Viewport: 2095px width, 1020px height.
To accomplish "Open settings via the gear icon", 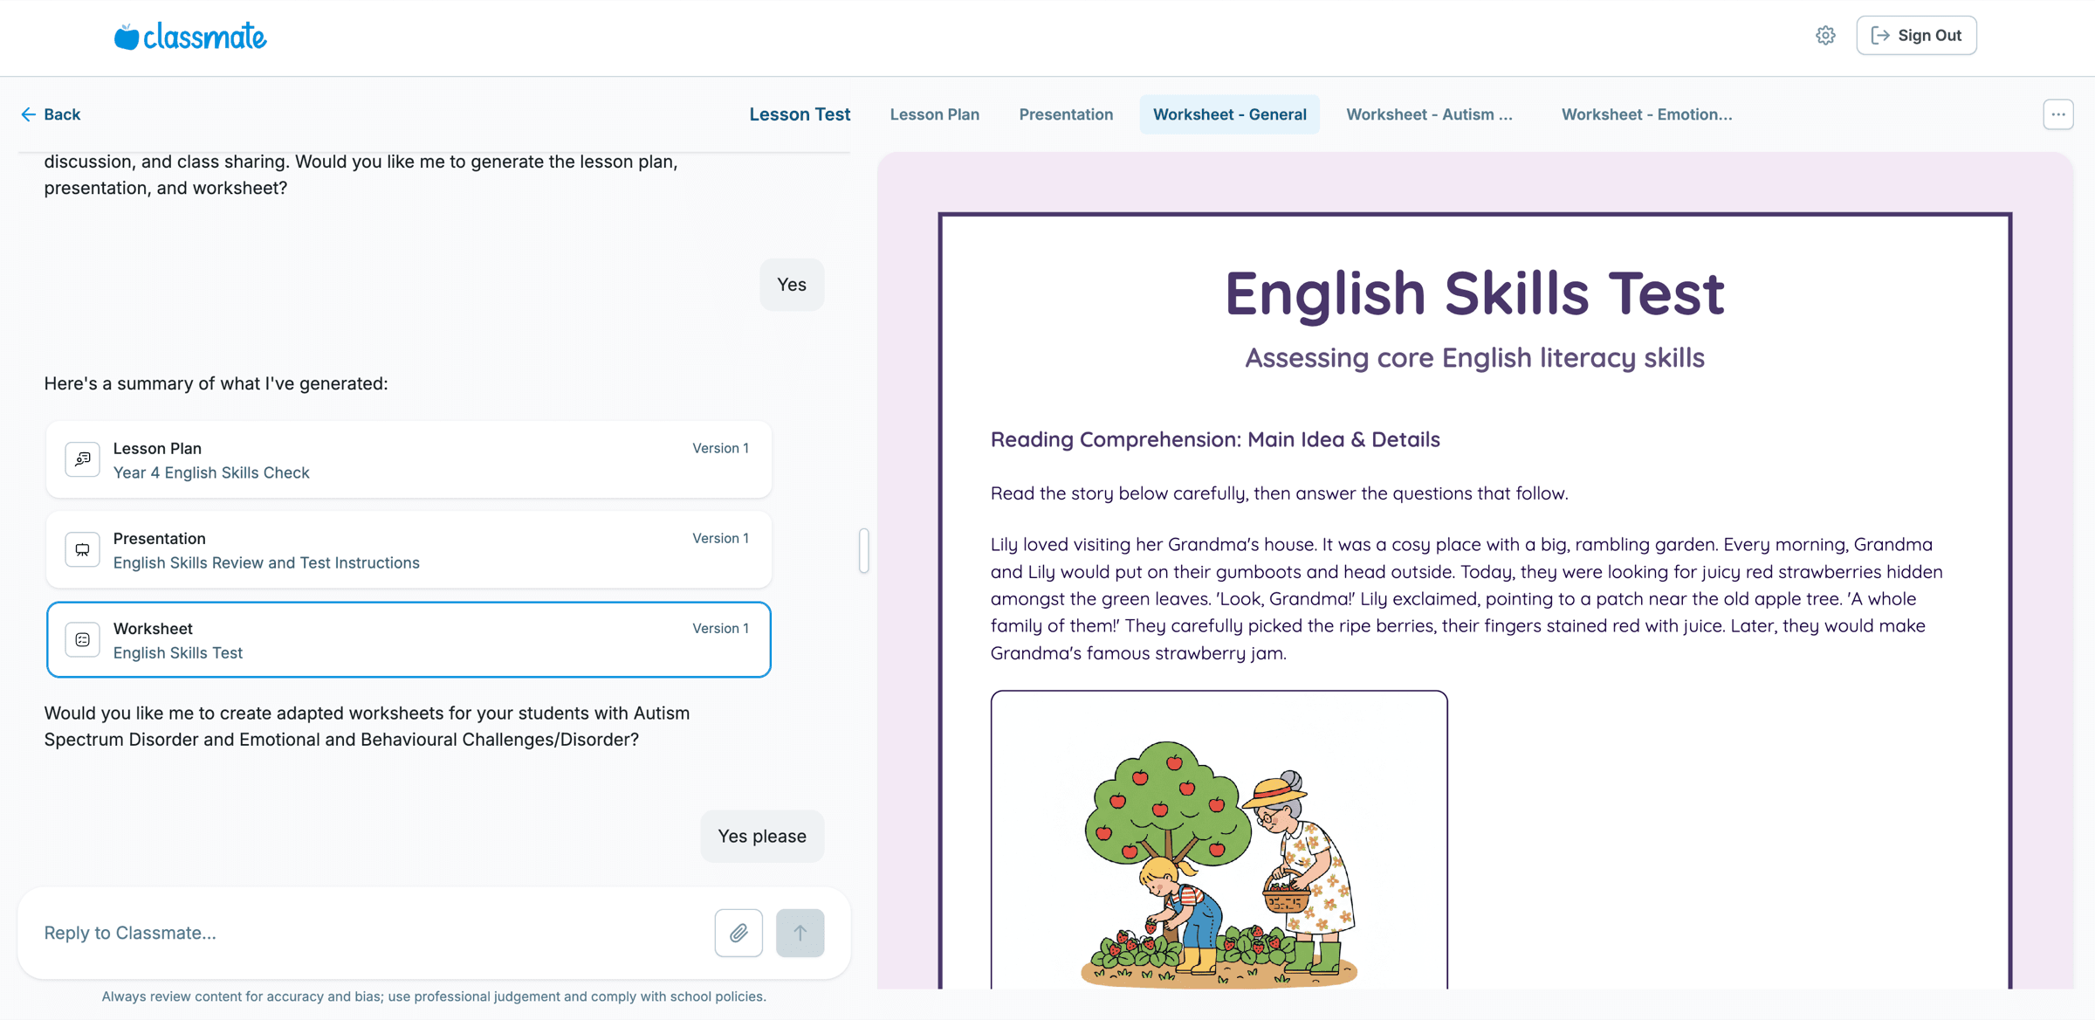I will [1825, 36].
